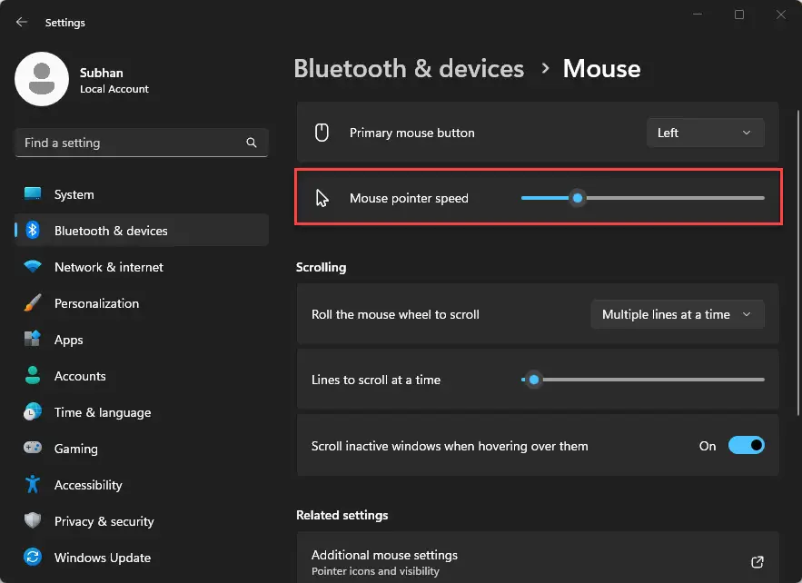Open Additional mouse settings
The height and width of the screenshot is (583, 802).
tap(538, 557)
